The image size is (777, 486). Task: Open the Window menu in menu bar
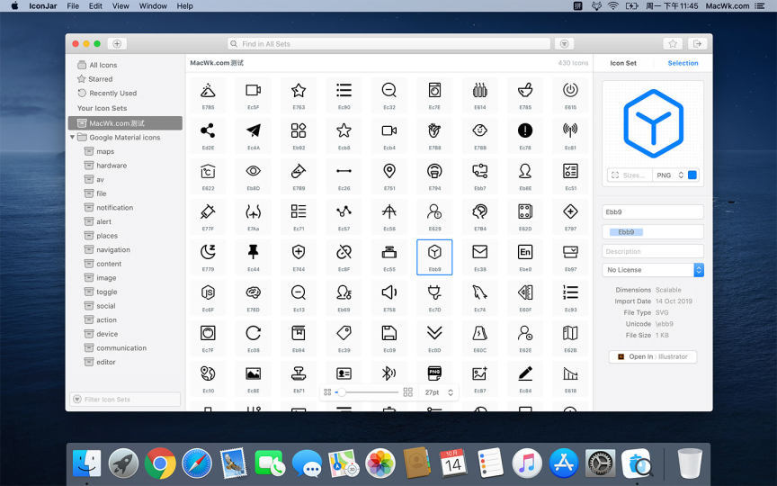(x=153, y=5)
